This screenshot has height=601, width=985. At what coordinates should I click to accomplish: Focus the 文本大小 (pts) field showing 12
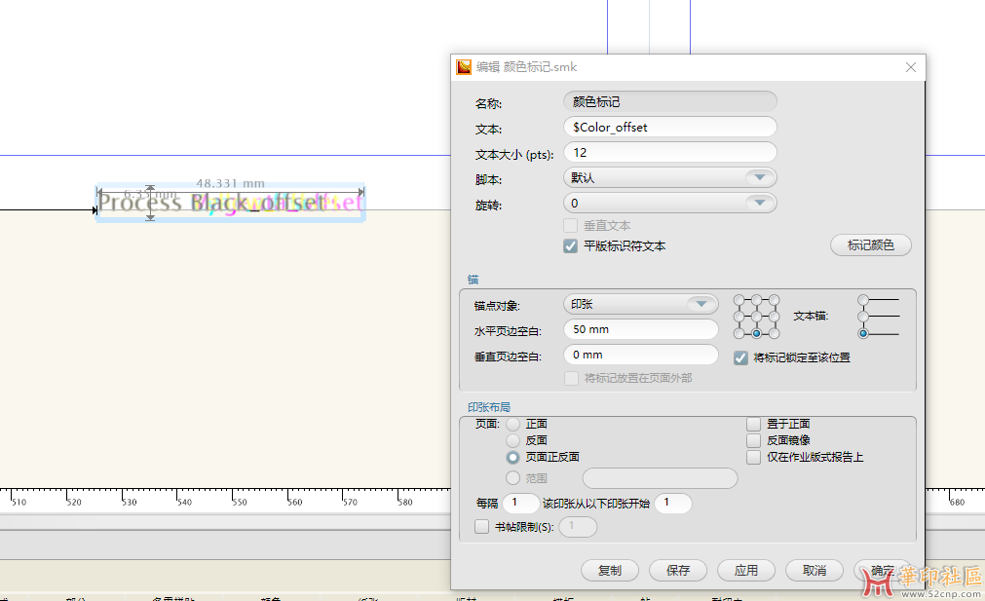(x=669, y=153)
